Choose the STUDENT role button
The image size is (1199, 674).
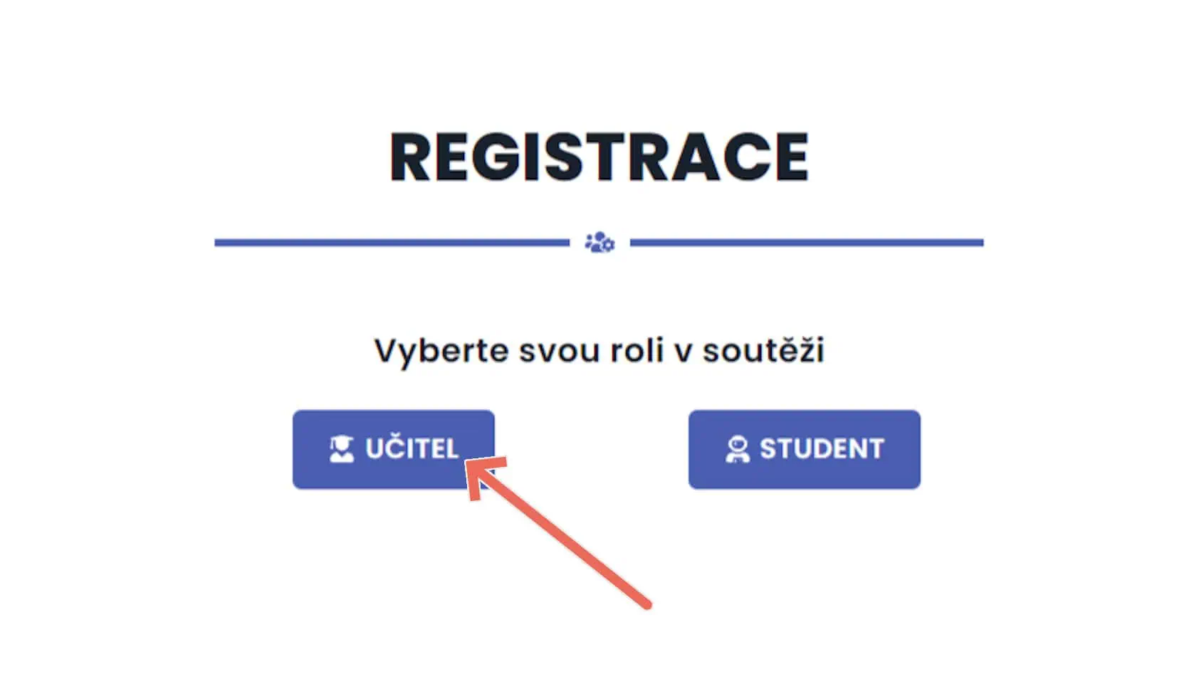click(804, 449)
